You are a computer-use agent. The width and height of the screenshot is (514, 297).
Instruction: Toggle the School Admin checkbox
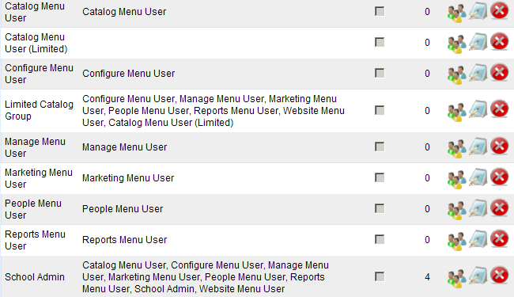click(x=380, y=276)
